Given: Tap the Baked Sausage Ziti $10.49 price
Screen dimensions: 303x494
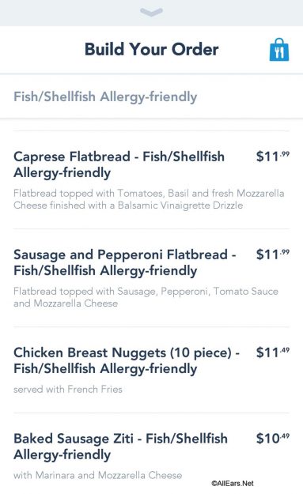Looking at the screenshot, I should click(x=273, y=438).
